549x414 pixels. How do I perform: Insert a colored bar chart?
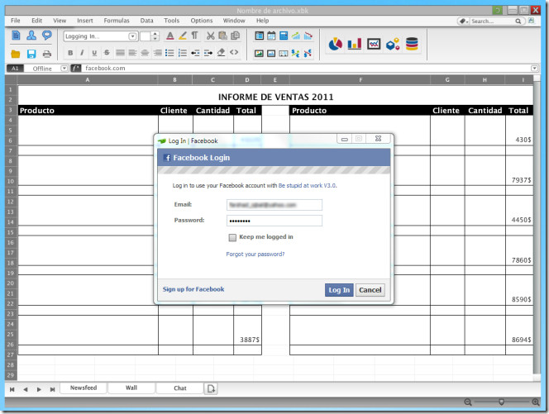pos(355,44)
